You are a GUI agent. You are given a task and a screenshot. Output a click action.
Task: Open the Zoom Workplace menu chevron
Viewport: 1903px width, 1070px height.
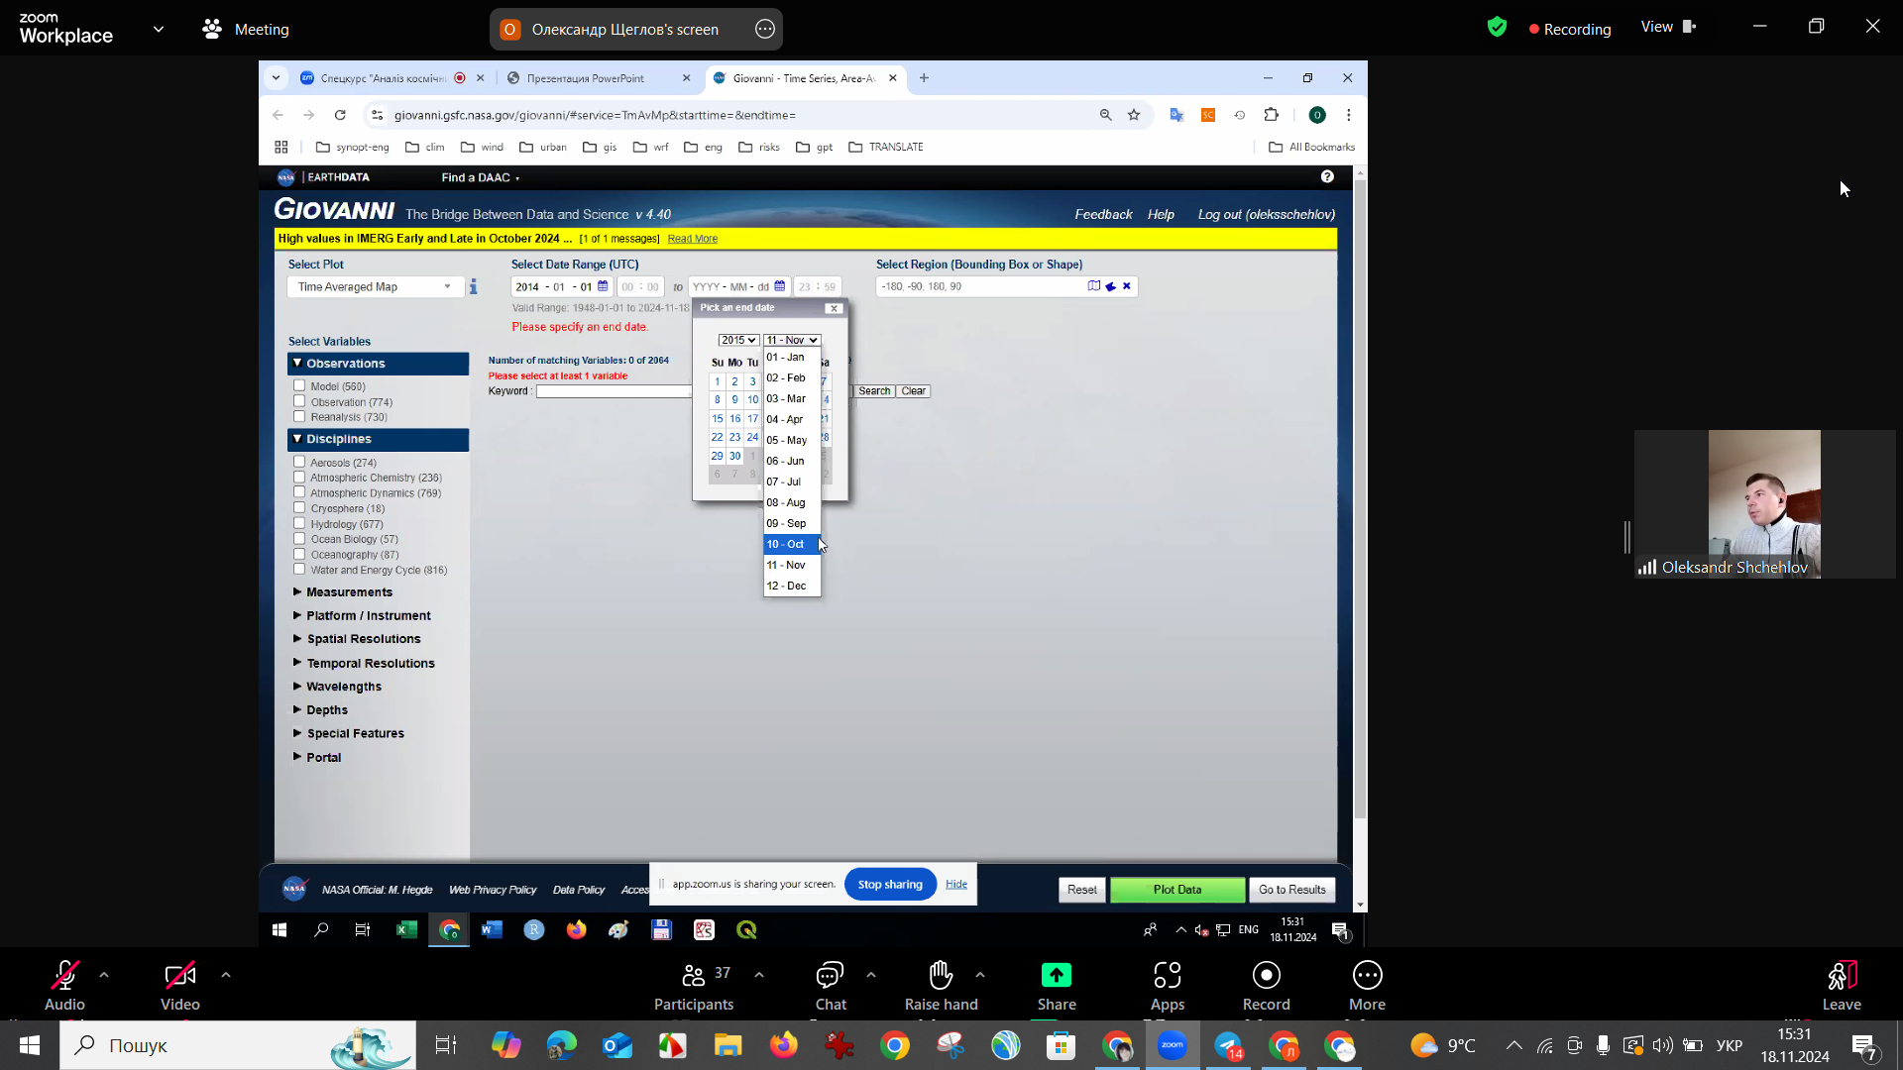159,30
